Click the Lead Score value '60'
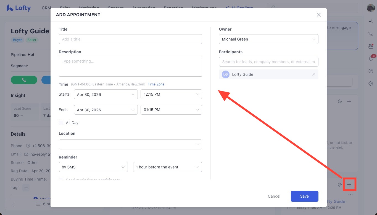The height and width of the screenshot is (215, 377). (x=16, y=115)
